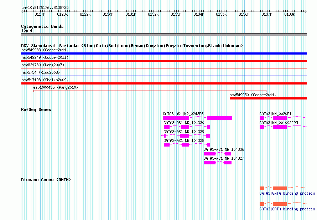Screen dimensions: 317x220
Task: Select the upper orange OMIM GATA3 gene glyph
Action: click(x=283, y=188)
